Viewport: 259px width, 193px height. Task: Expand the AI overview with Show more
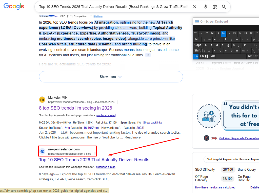pyautogui.click(x=111, y=77)
